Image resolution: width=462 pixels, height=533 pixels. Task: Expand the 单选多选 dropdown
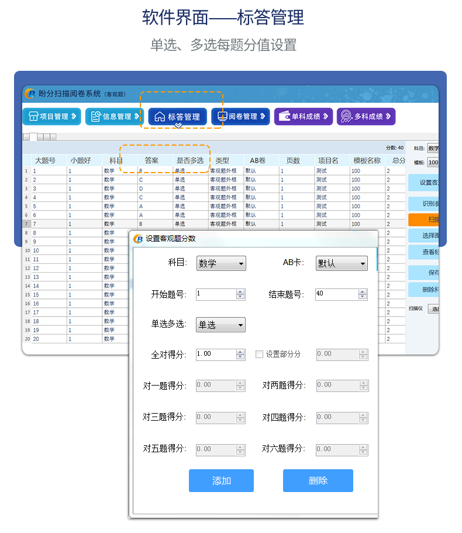[220, 325]
